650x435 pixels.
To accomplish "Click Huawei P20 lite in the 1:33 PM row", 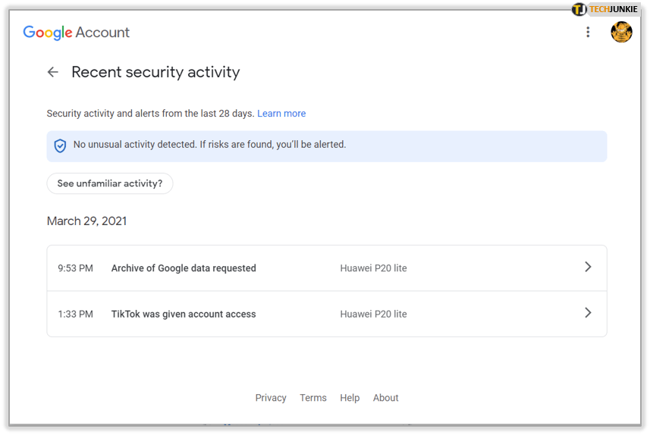I will point(373,314).
